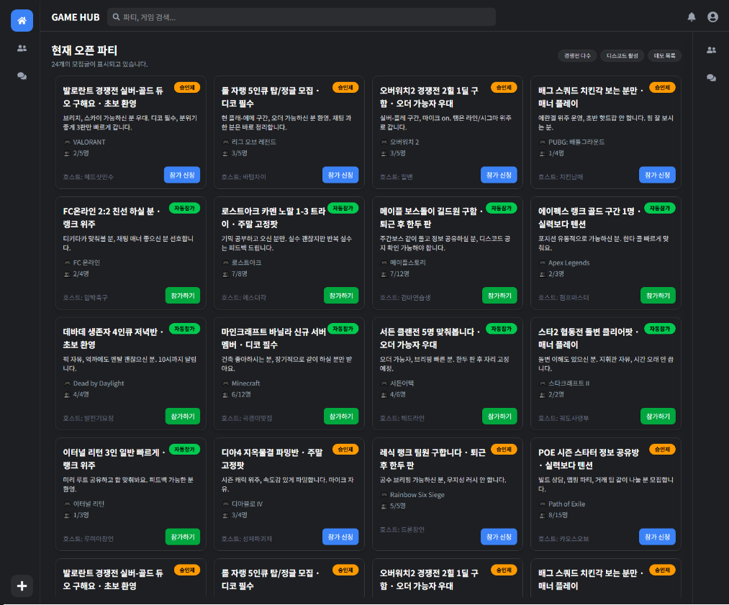Click host name 호스트: 카오스오브
Screen dimensions: 729x605
563,539
